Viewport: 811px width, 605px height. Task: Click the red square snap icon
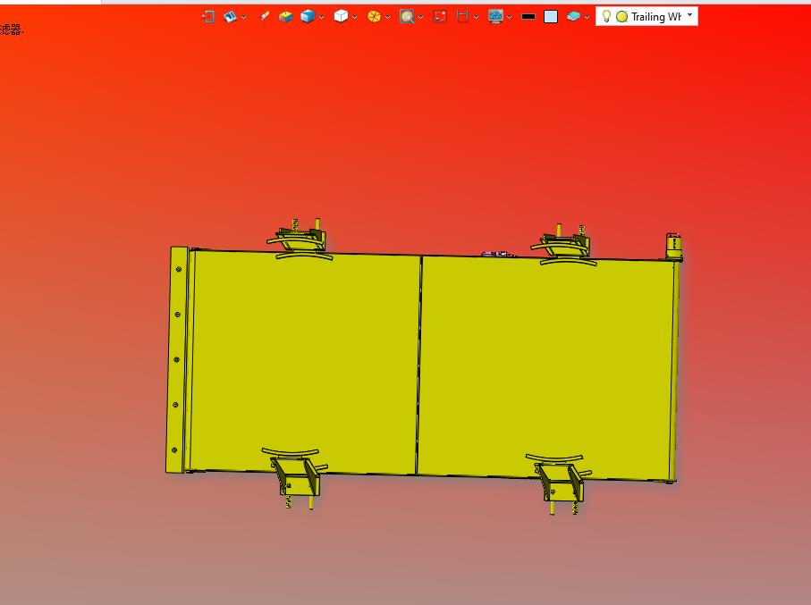pyautogui.click(x=440, y=17)
